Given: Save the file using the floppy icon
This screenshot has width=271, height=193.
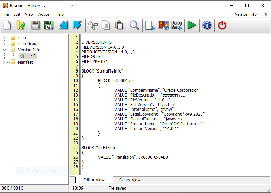Looking at the screenshot, I should coord(35,25).
